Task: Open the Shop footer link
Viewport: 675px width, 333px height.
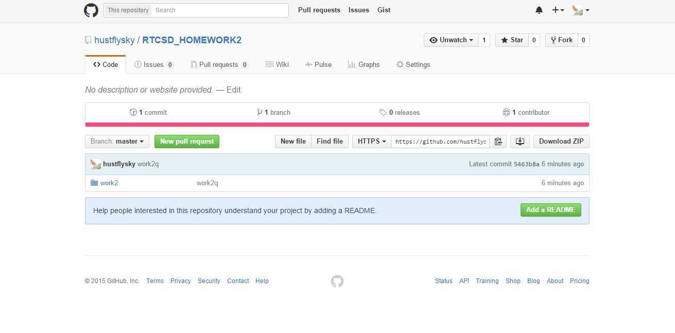Action: click(513, 281)
